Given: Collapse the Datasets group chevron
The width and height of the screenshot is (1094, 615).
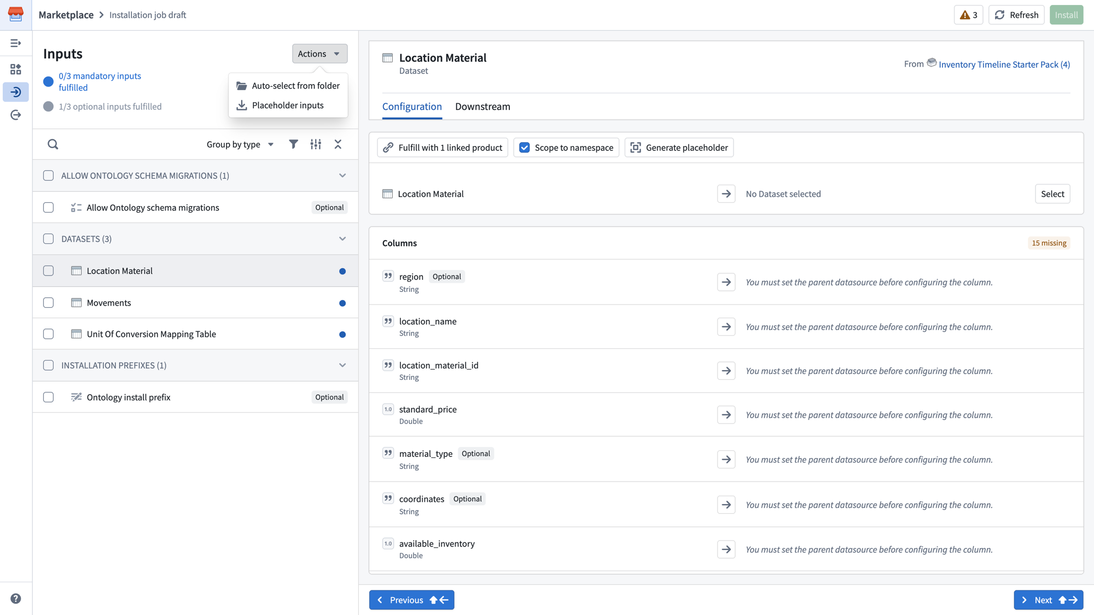Looking at the screenshot, I should point(342,239).
